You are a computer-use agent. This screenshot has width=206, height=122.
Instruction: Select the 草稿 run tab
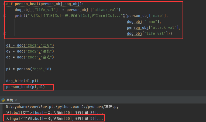(x=10, y=100)
